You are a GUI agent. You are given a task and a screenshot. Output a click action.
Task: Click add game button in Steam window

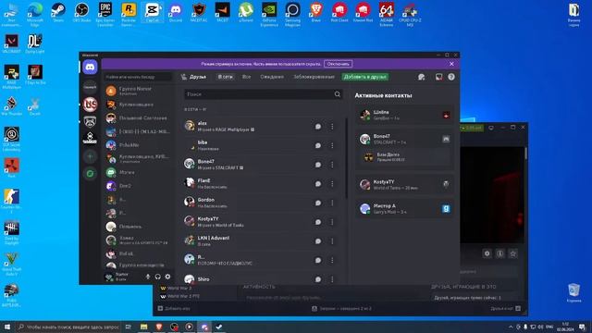(x=174, y=308)
